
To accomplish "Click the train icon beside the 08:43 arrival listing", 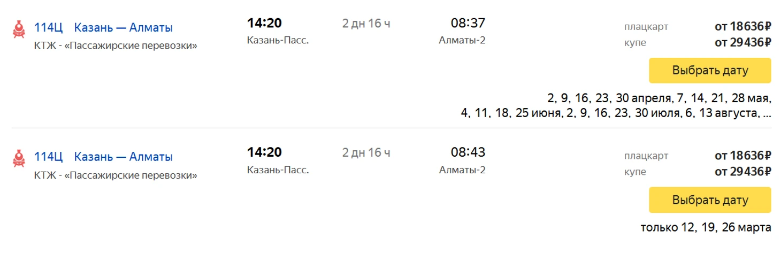I will coord(19,159).
